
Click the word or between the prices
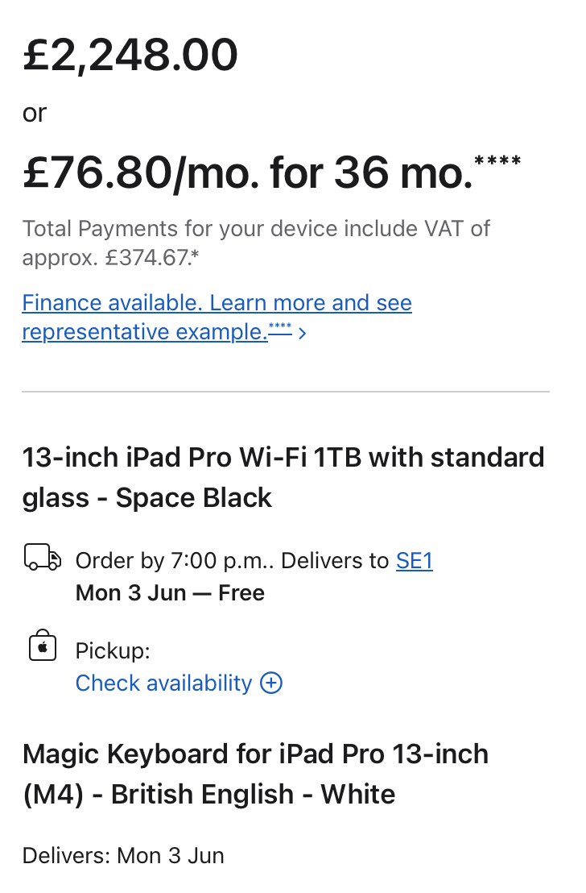(35, 114)
